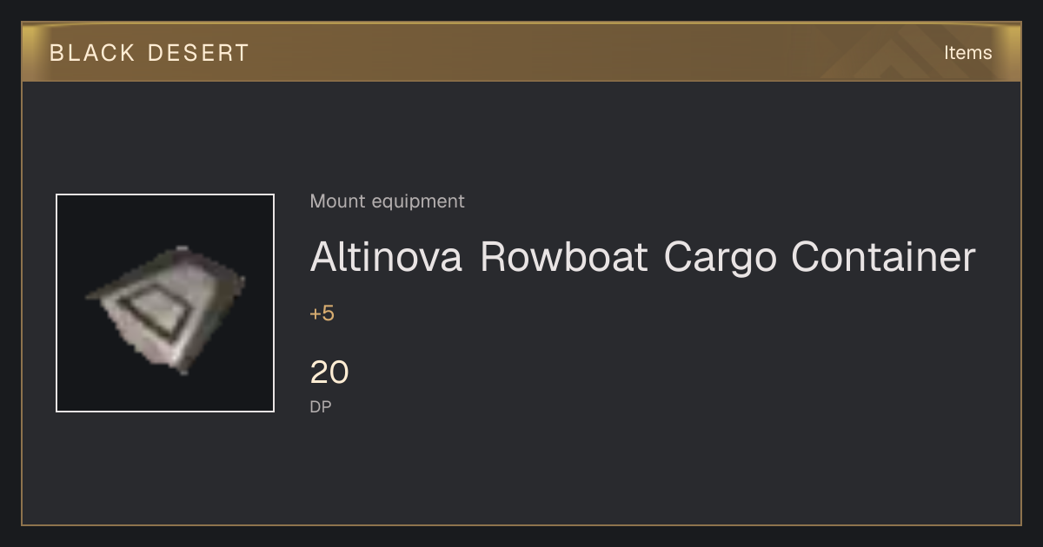The image size is (1043, 547).
Task: Select the Mount equipment category label
Action: coord(387,201)
